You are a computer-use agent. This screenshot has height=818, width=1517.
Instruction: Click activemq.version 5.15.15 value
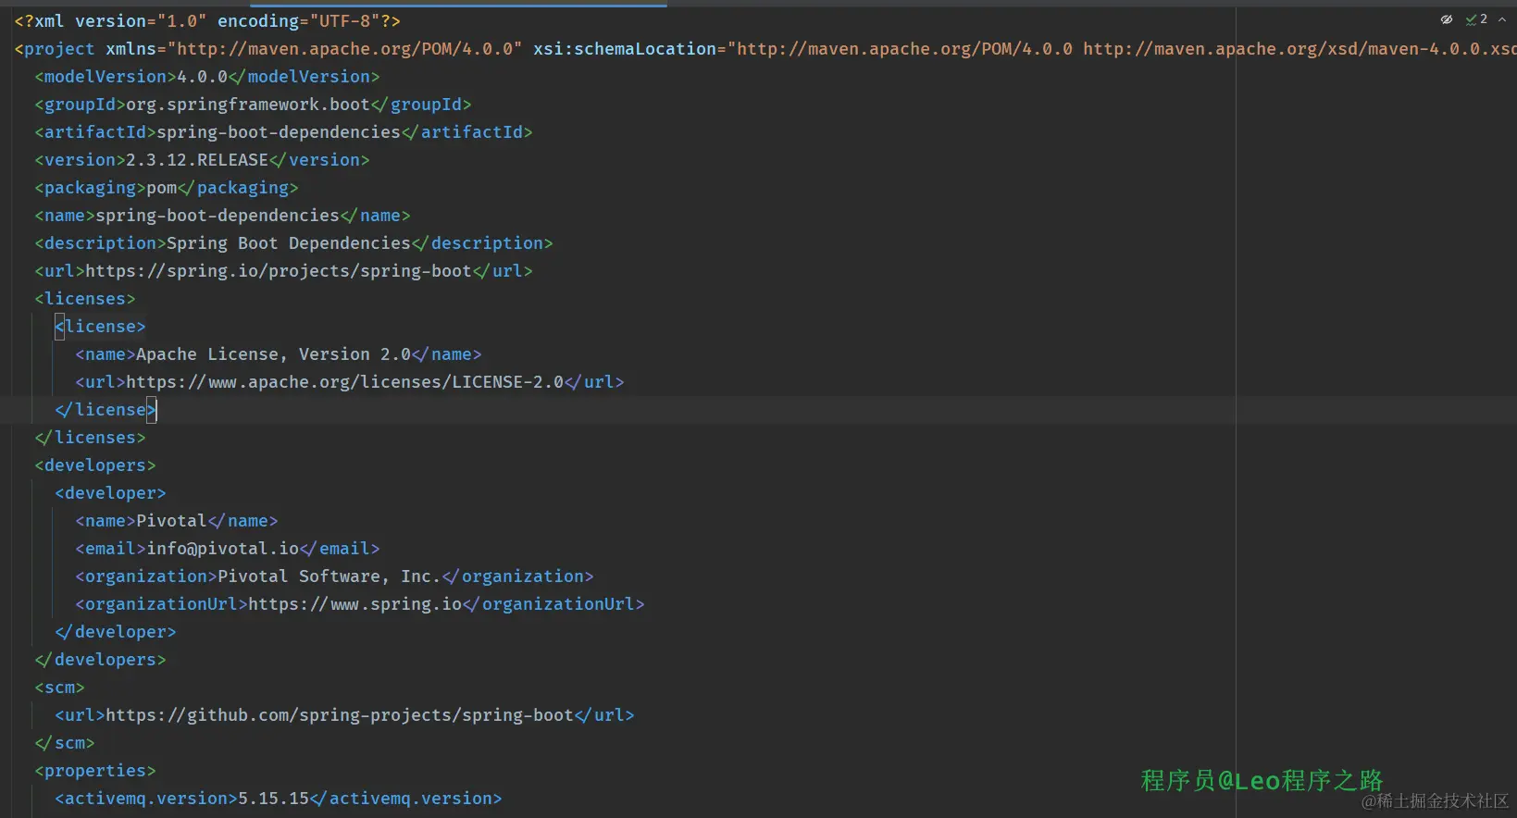pyautogui.click(x=273, y=799)
